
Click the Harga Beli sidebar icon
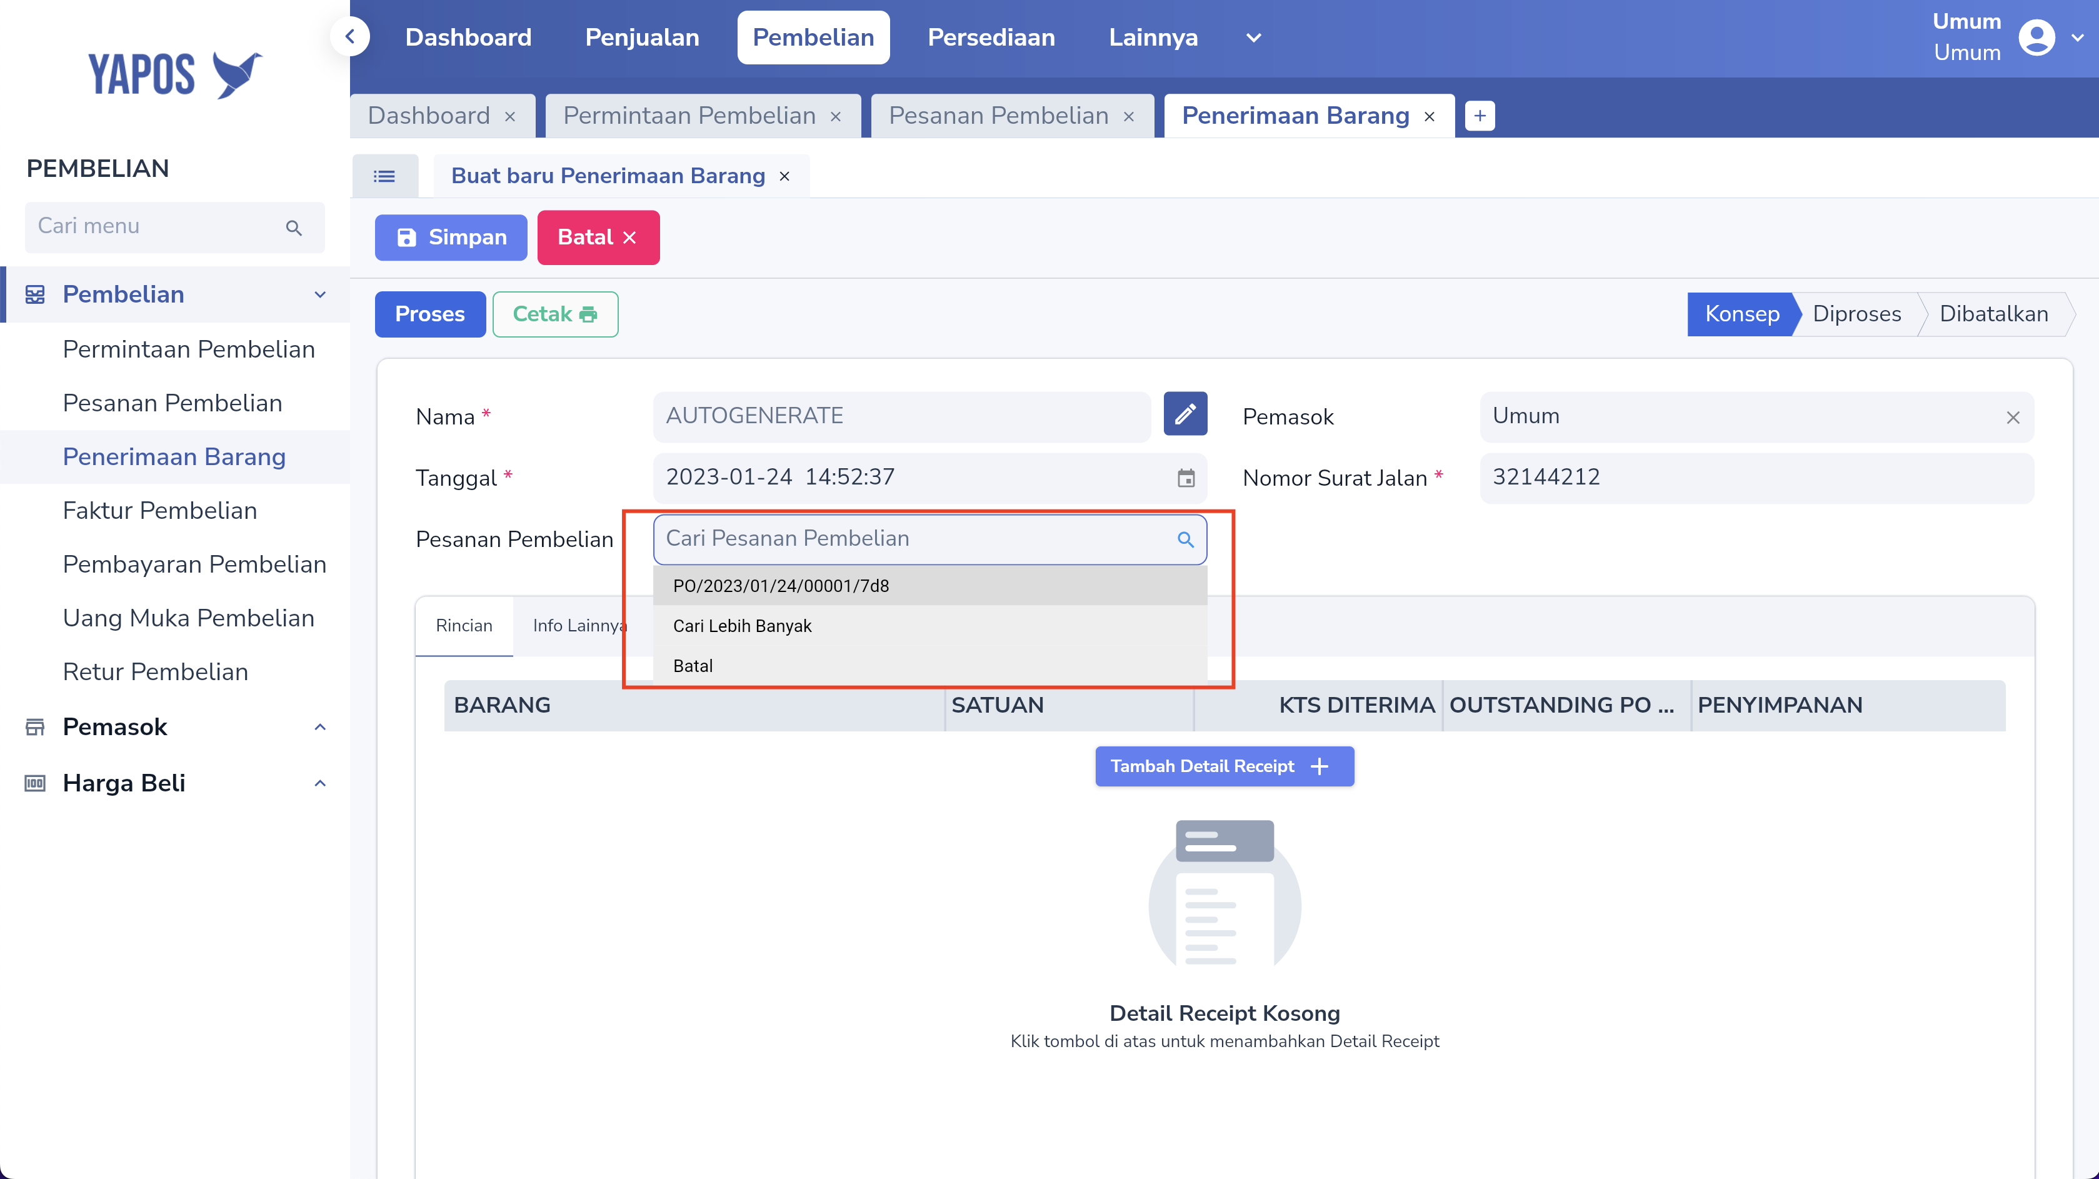tap(35, 783)
